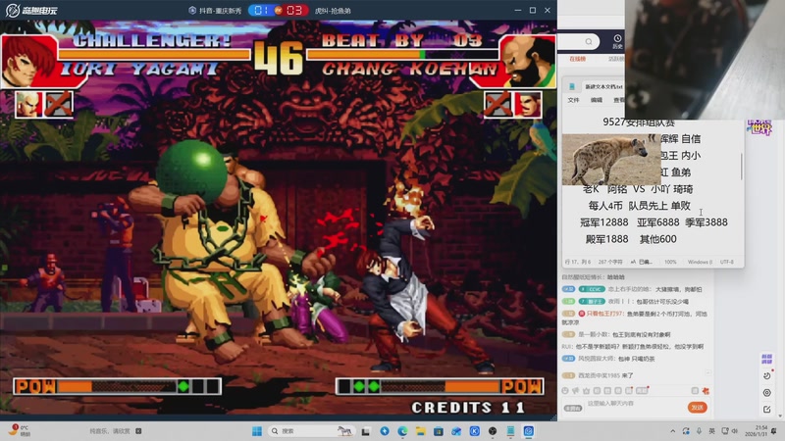Click the gray pill tag left of chat input
Image resolution: width=785 pixels, height=441 pixels.
pos(573,408)
